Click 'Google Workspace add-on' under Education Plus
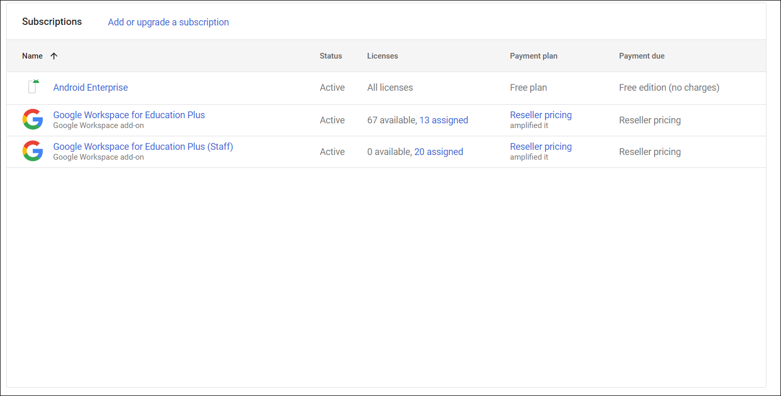Image resolution: width=781 pixels, height=396 pixels. click(x=98, y=125)
